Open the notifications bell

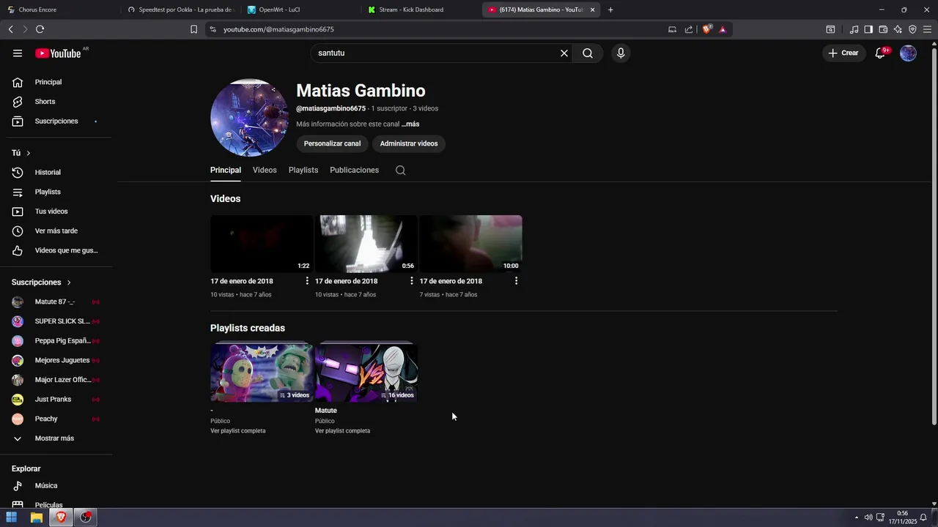point(880,53)
